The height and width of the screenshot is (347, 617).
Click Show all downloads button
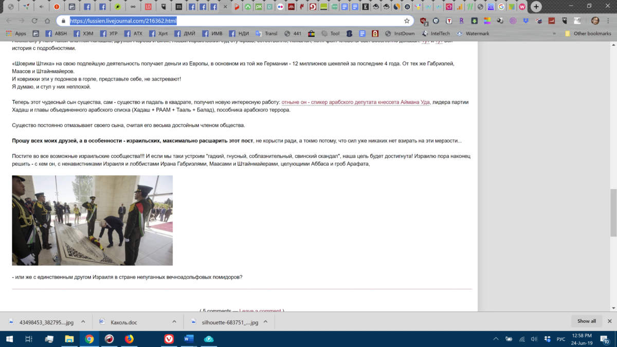click(x=586, y=321)
